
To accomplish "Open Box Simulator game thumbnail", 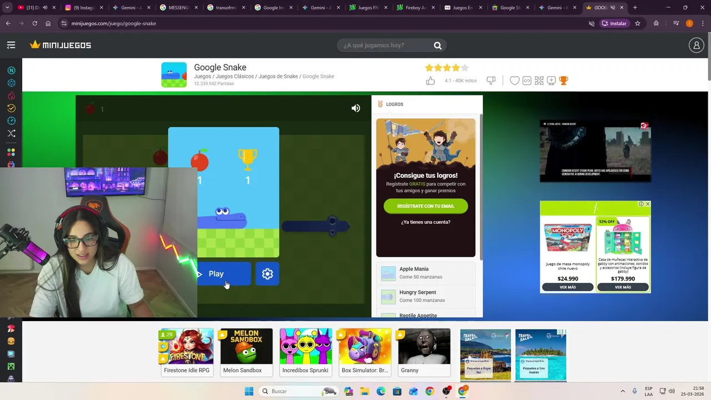I will click(x=365, y=353).
